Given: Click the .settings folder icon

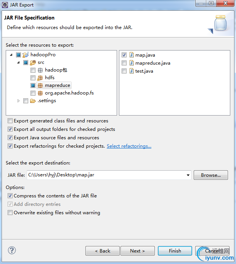Looking at the screenshot, I should 33,101.
